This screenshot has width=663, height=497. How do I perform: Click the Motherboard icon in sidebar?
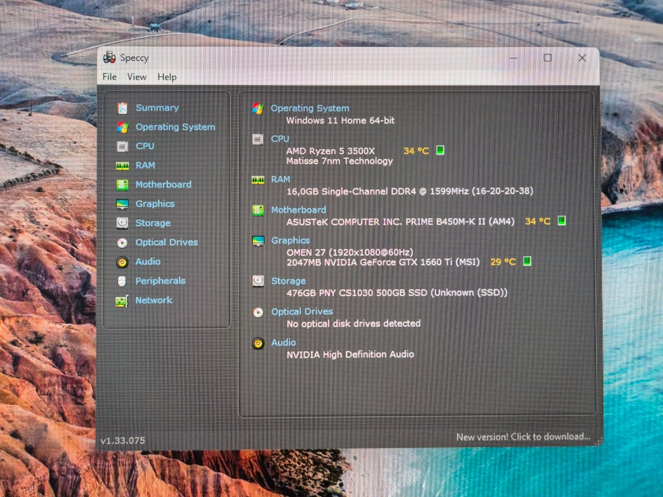point(122,185)
